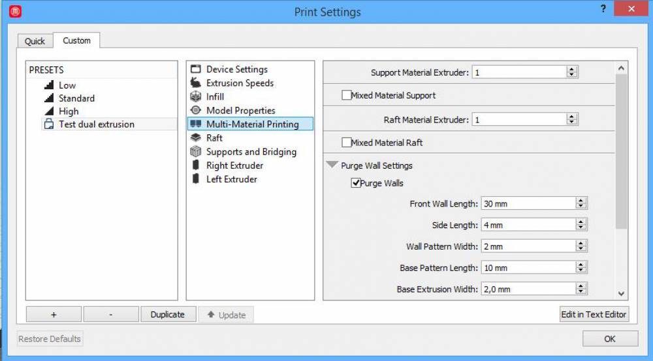Screen dimensions: 653x361
Task: Select the Raft category icon
Action: [195, 137]
